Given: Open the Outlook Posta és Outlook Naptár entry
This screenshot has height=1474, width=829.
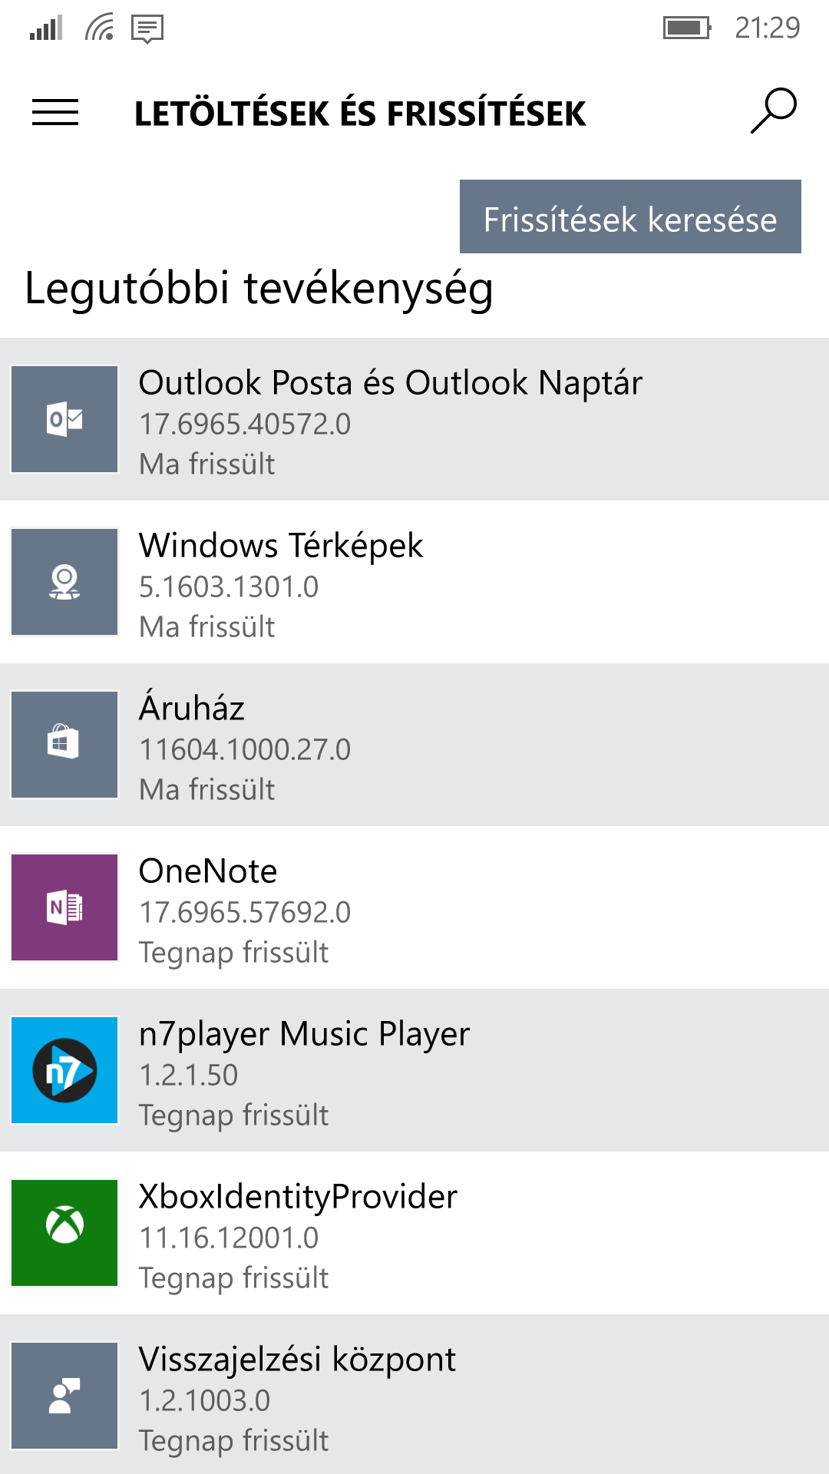Looking at the screenshot, I should 414,419.
